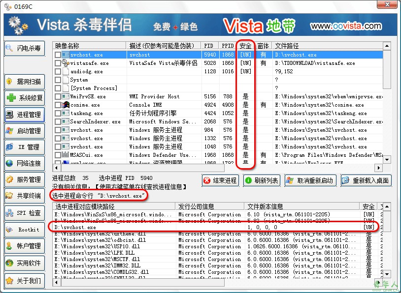The image size is (401, 293).
Task: Sort by the PPID column header
Action: click(x=228, y=46)
